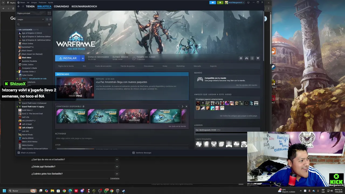The height and width of the screenshot is (194, 345).
Task: Click the library search magnifier icon
Action: point(19,25)
